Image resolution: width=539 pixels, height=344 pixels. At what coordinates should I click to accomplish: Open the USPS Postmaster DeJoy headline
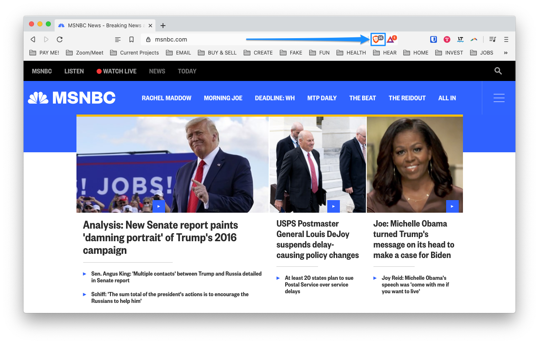(x=318, y=239)
